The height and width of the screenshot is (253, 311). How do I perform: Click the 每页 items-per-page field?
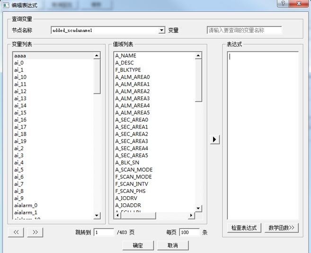(x=189, y=232)
